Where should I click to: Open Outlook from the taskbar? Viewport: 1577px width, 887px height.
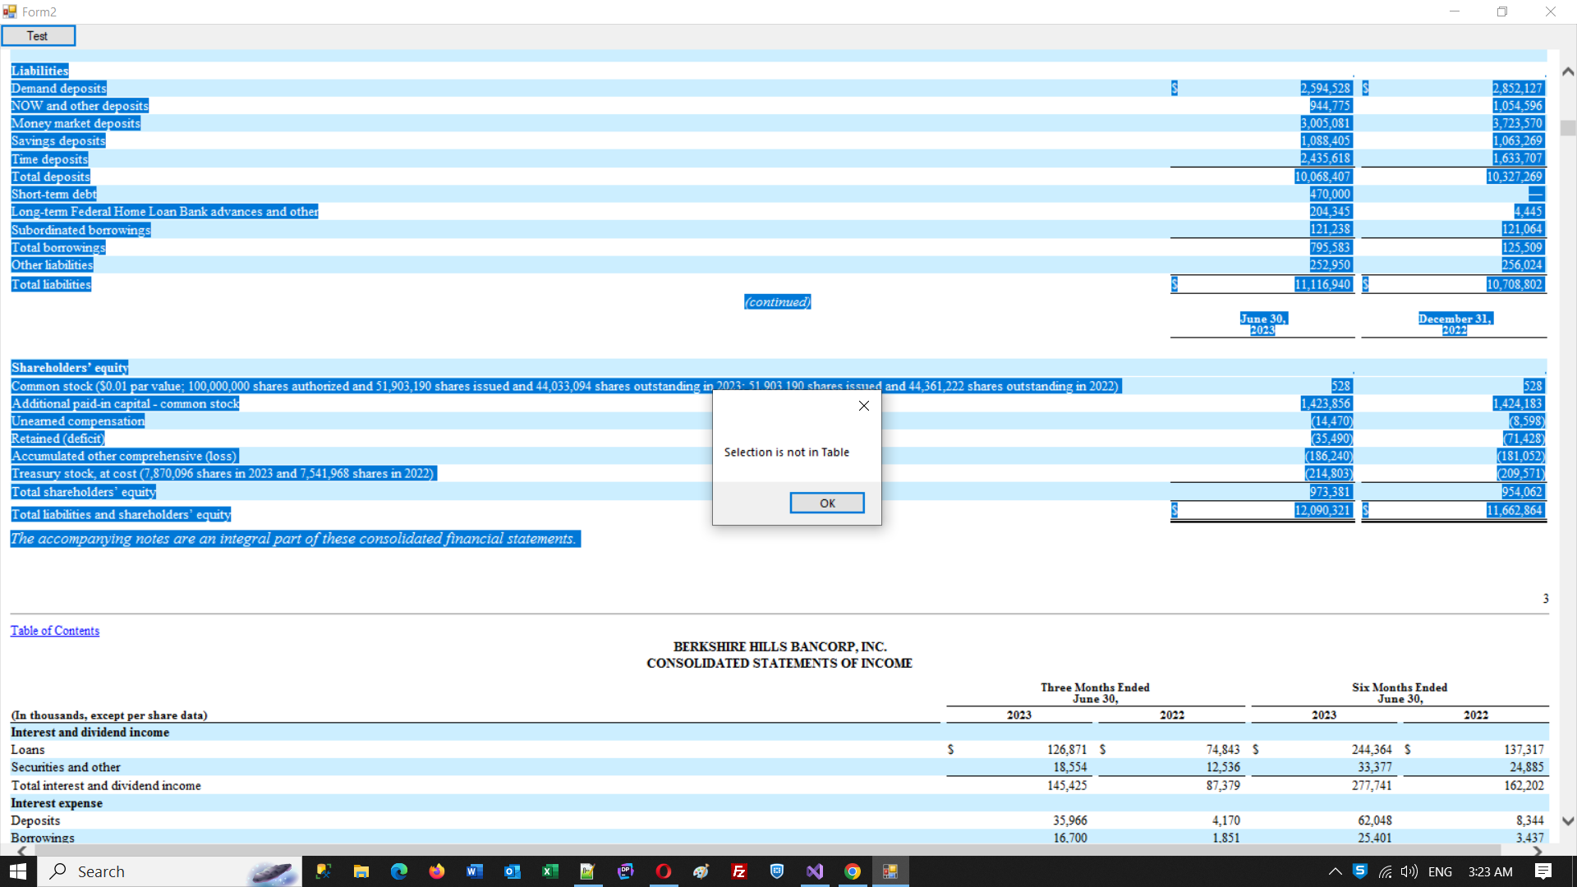click(512, 871)
